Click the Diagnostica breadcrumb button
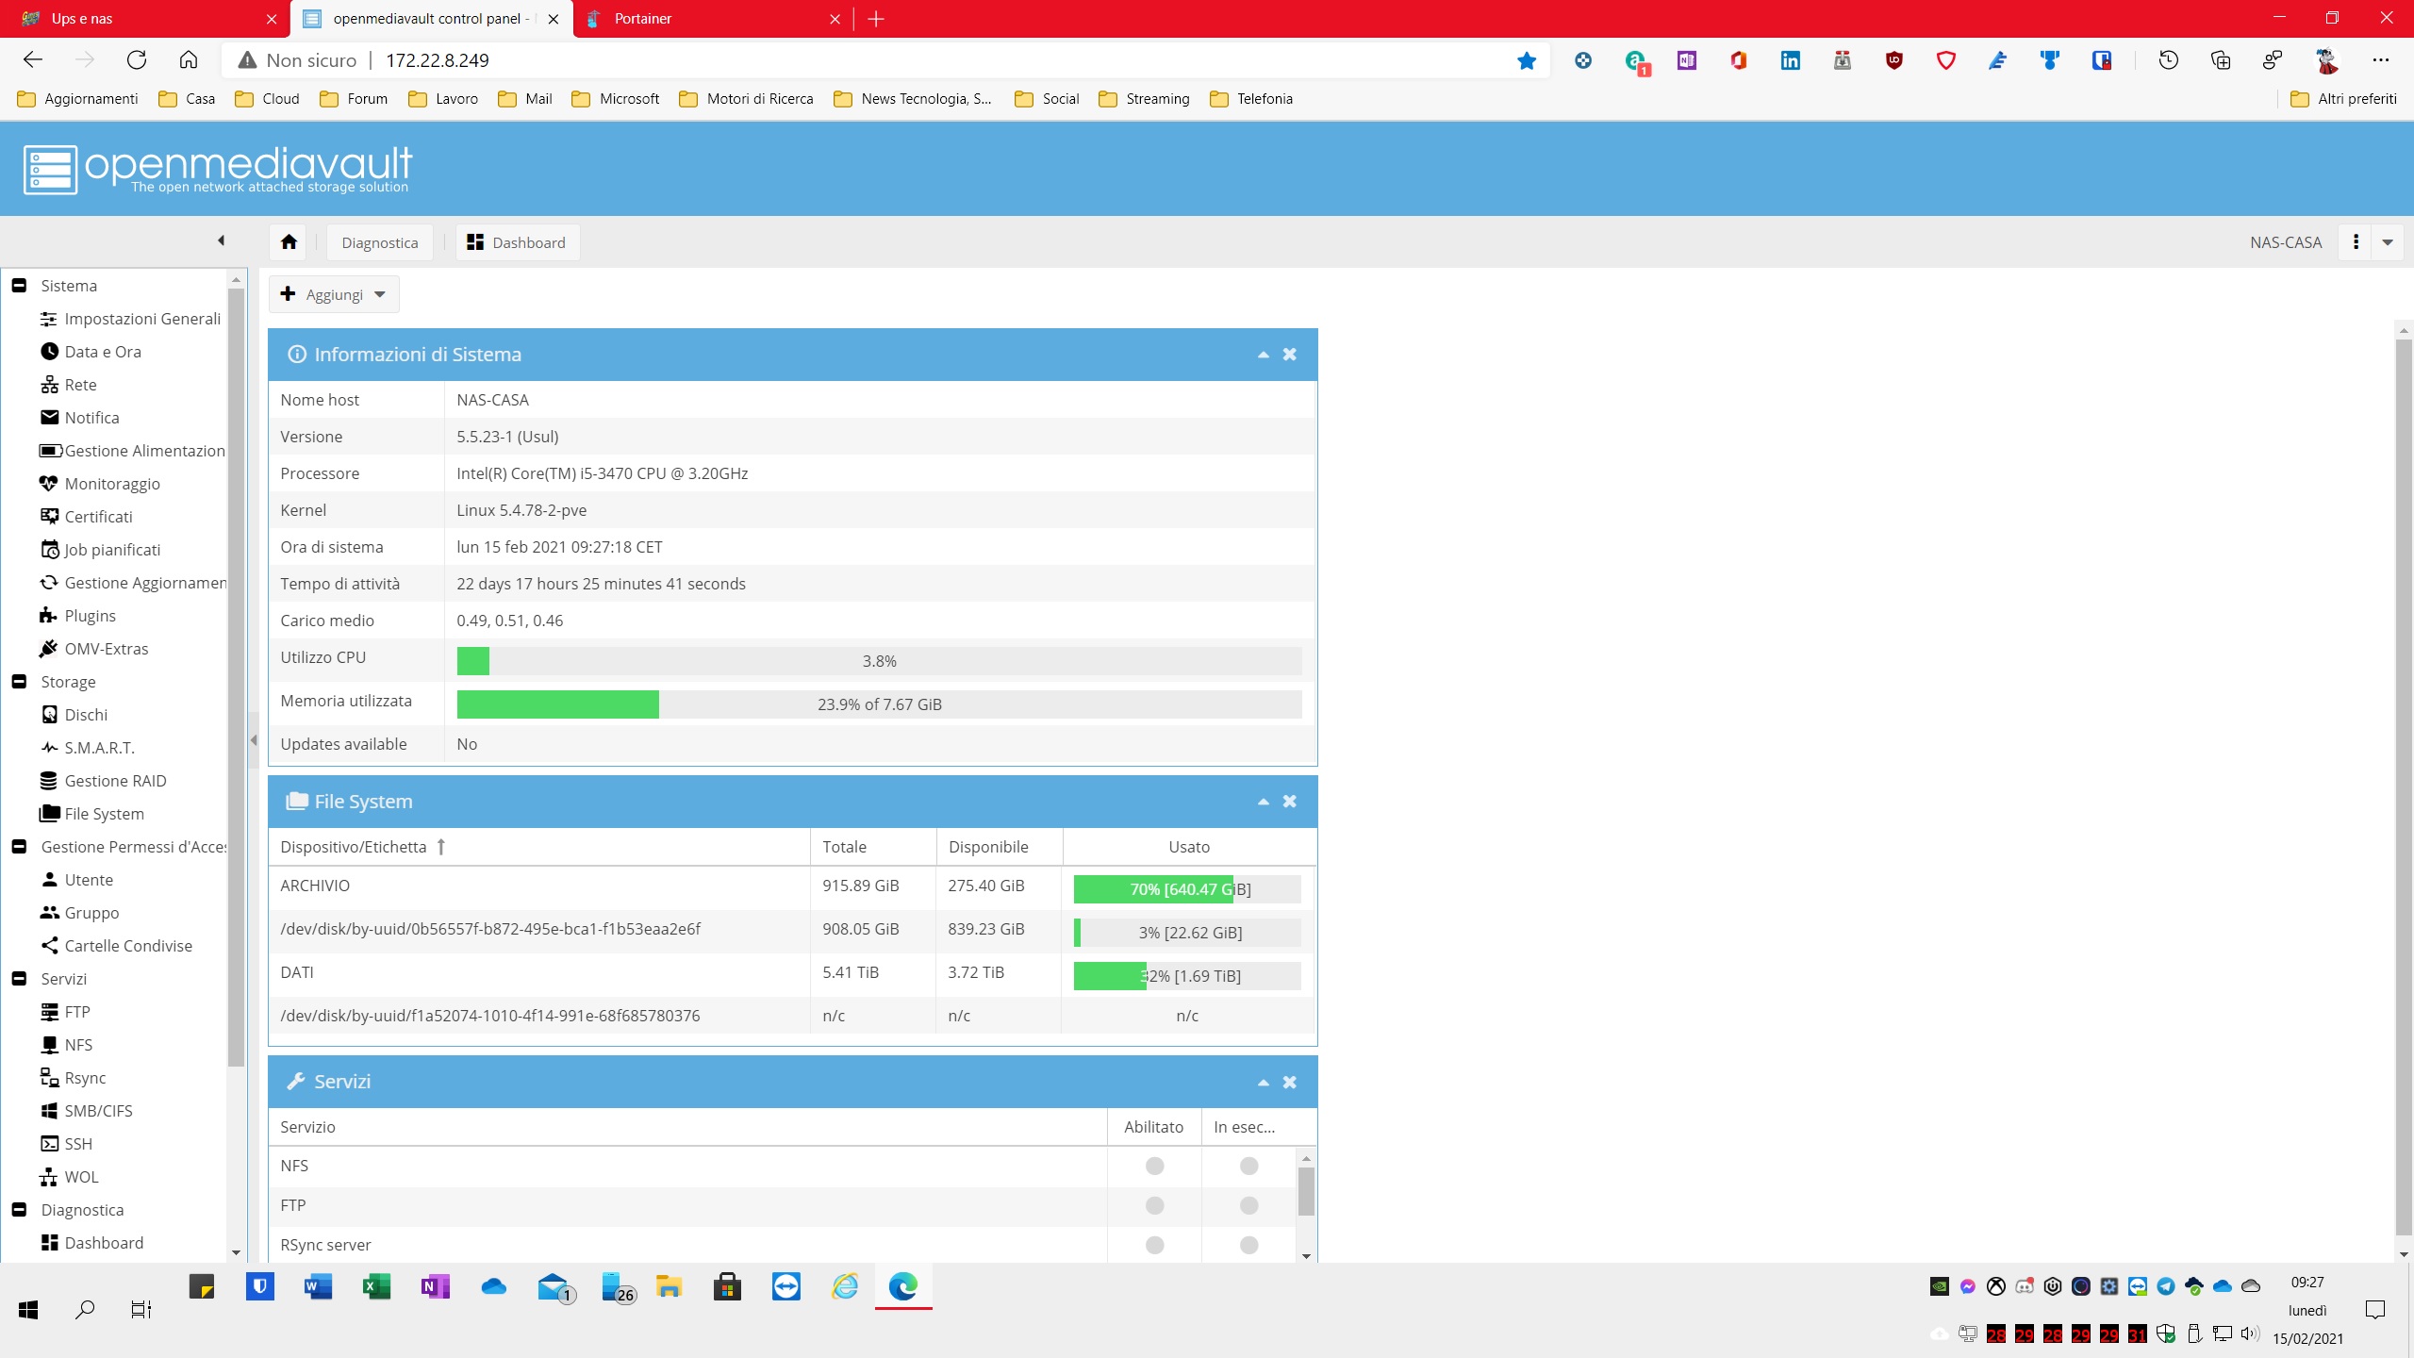This screenshot has width=2414, height=1358. pos(379,242)
